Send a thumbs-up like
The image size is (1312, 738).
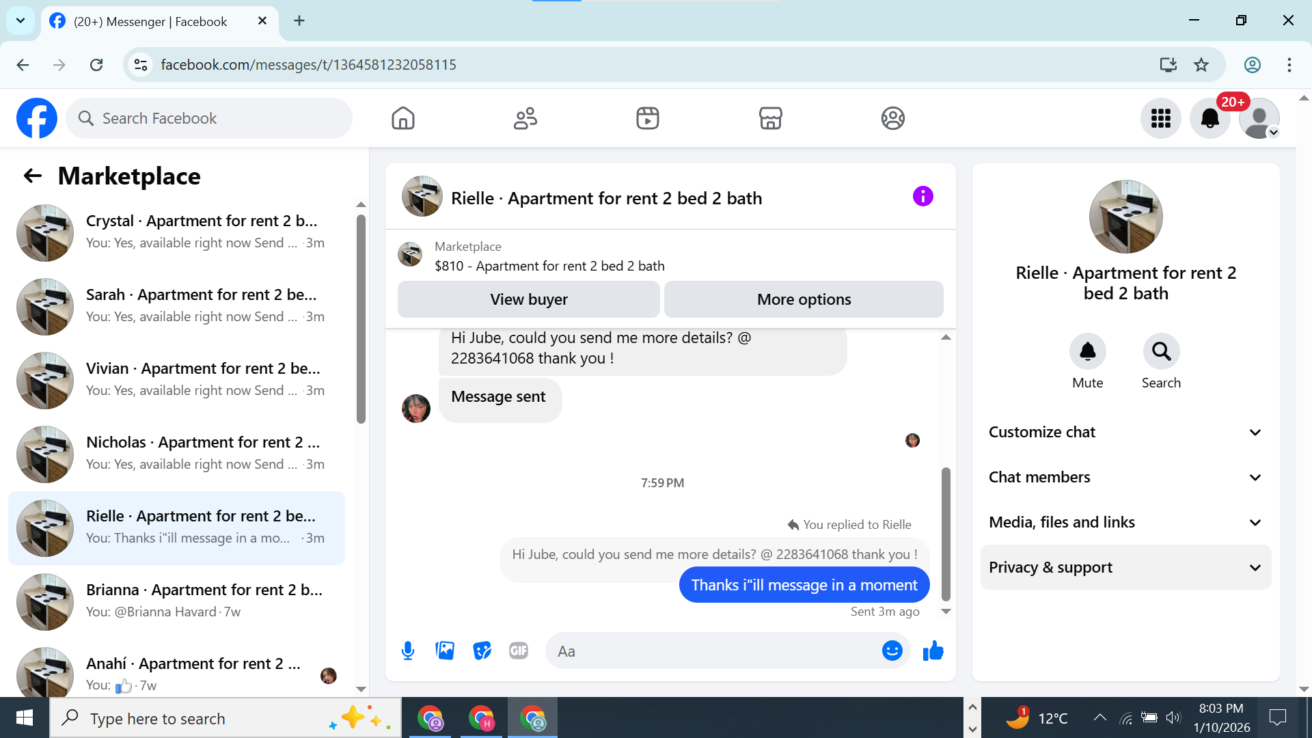coord(933,651)
